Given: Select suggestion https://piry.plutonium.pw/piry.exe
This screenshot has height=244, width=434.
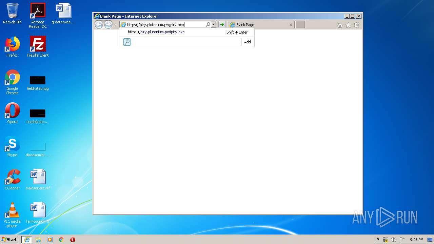Looking at the screenshot, I should pos(187,32).
